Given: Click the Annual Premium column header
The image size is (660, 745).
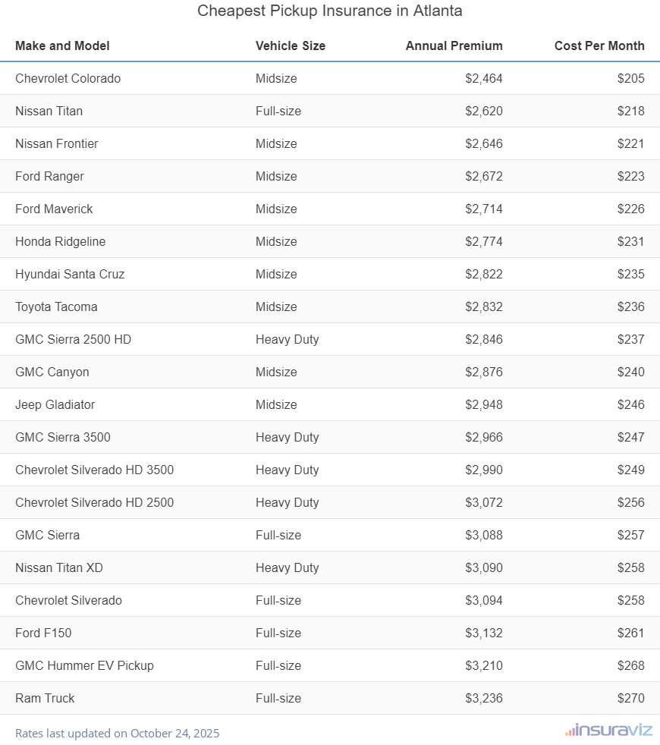Looking at the screenshot, I should click(x=454, y=46).
